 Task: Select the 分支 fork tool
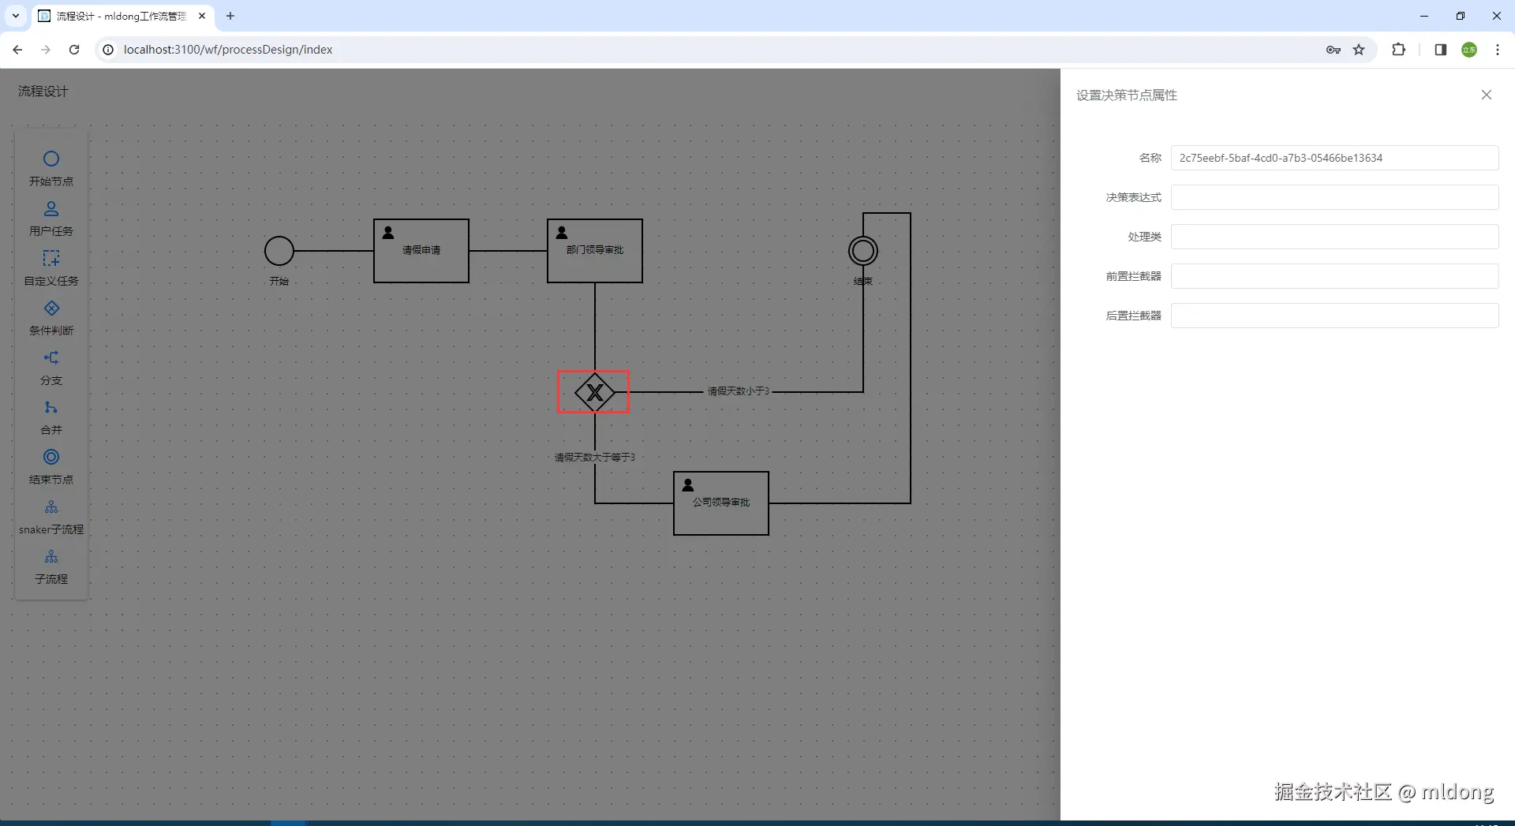[51, 367]
